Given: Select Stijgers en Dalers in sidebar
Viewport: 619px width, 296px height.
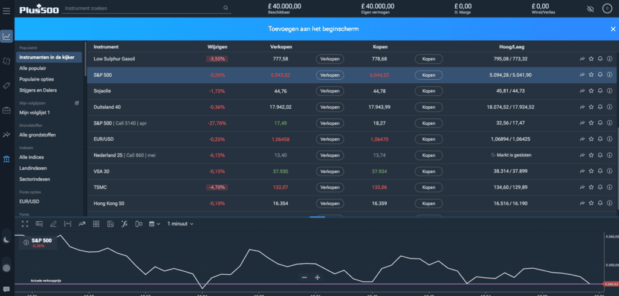Looking at the screenshot, I should (x=37, y=90).
